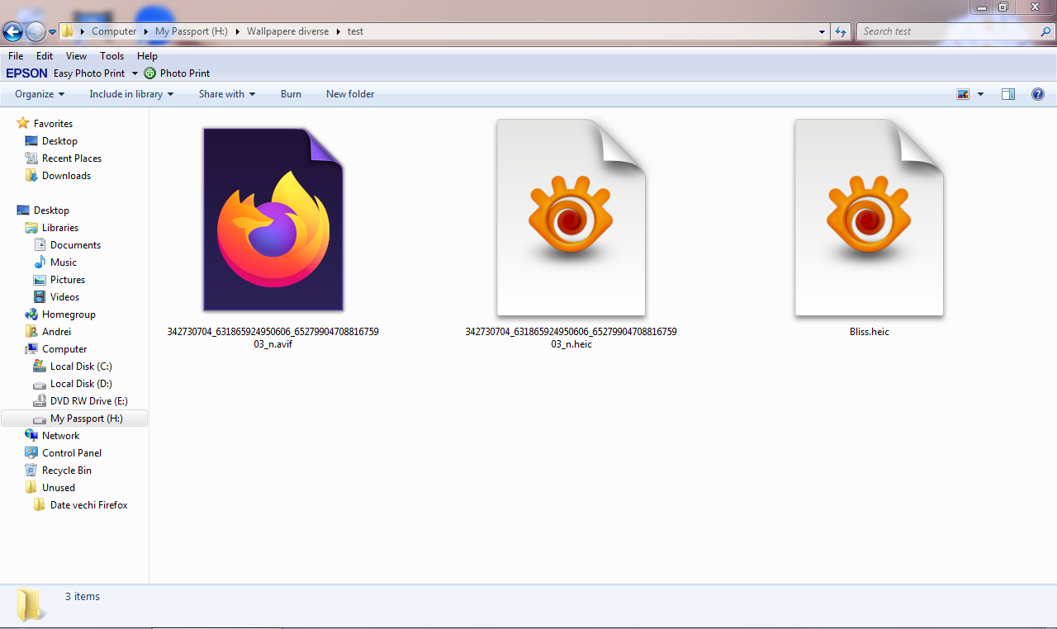Open the View menu
The height and width of the screenshot is (629, 1057).
(x=77, y=56)
